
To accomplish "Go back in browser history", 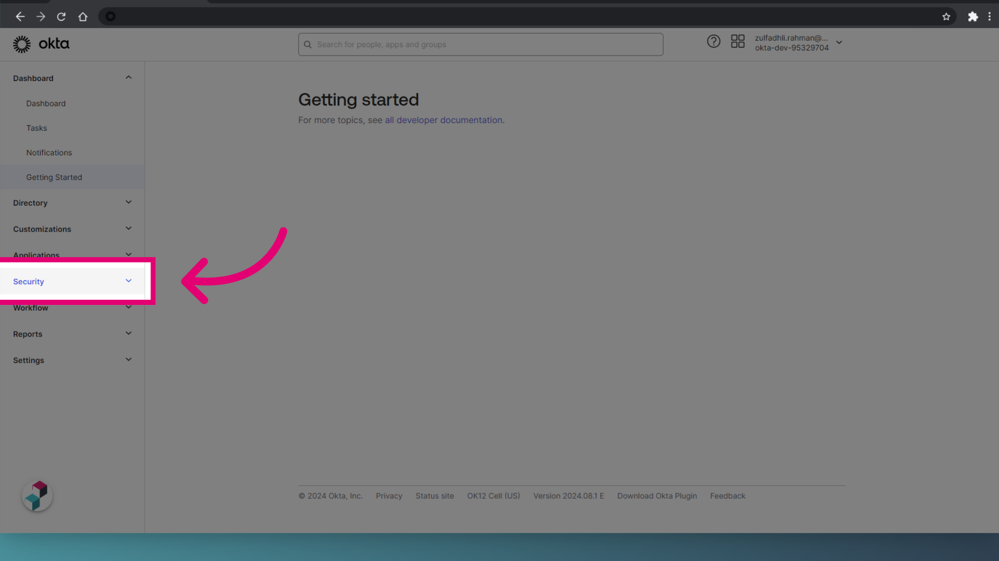I will [20, 17].
